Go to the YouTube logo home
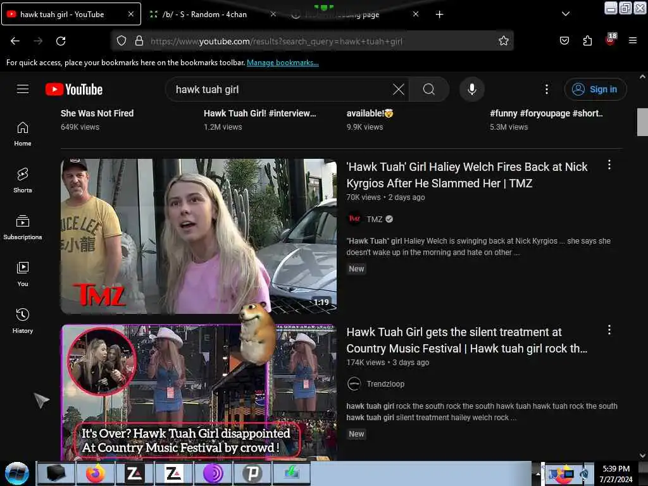Screen dimensions: 648x486 [x=74, y=89]
